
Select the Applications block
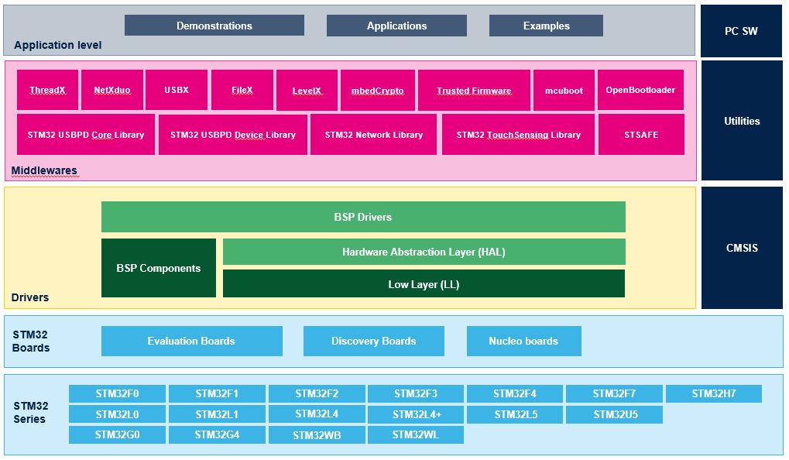pyautogui.click(x=396, y=26)
